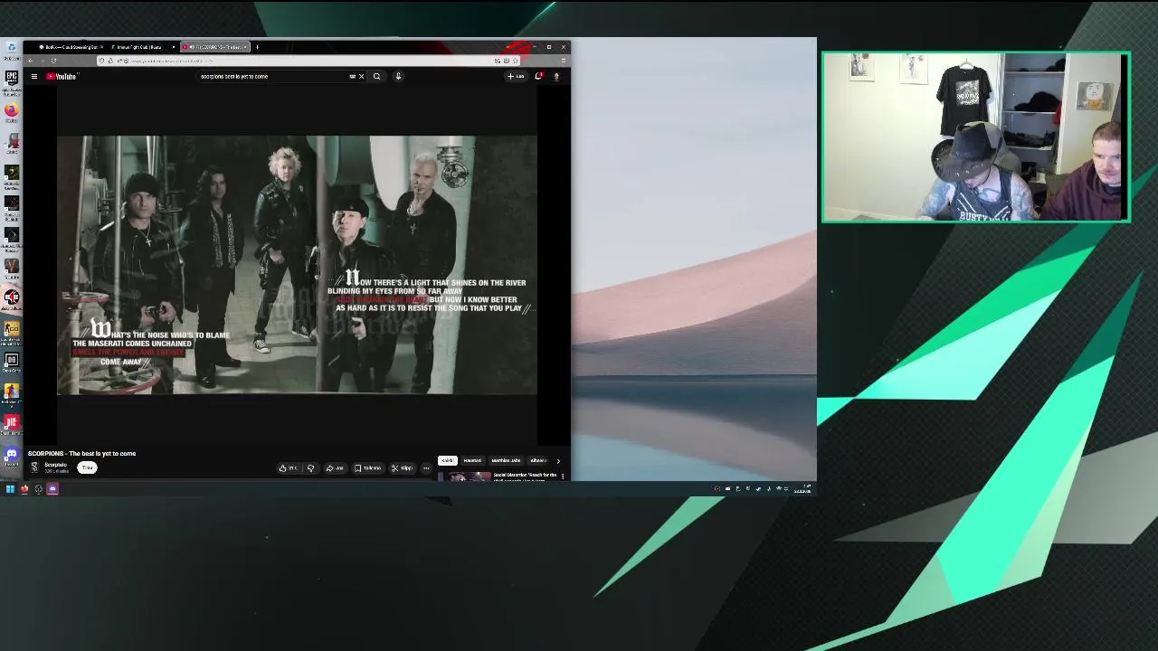This screenshot has width=1158, height=651.
Task: Launch Epic Games Launcher desktop shortcut
Action: (11, 80)
